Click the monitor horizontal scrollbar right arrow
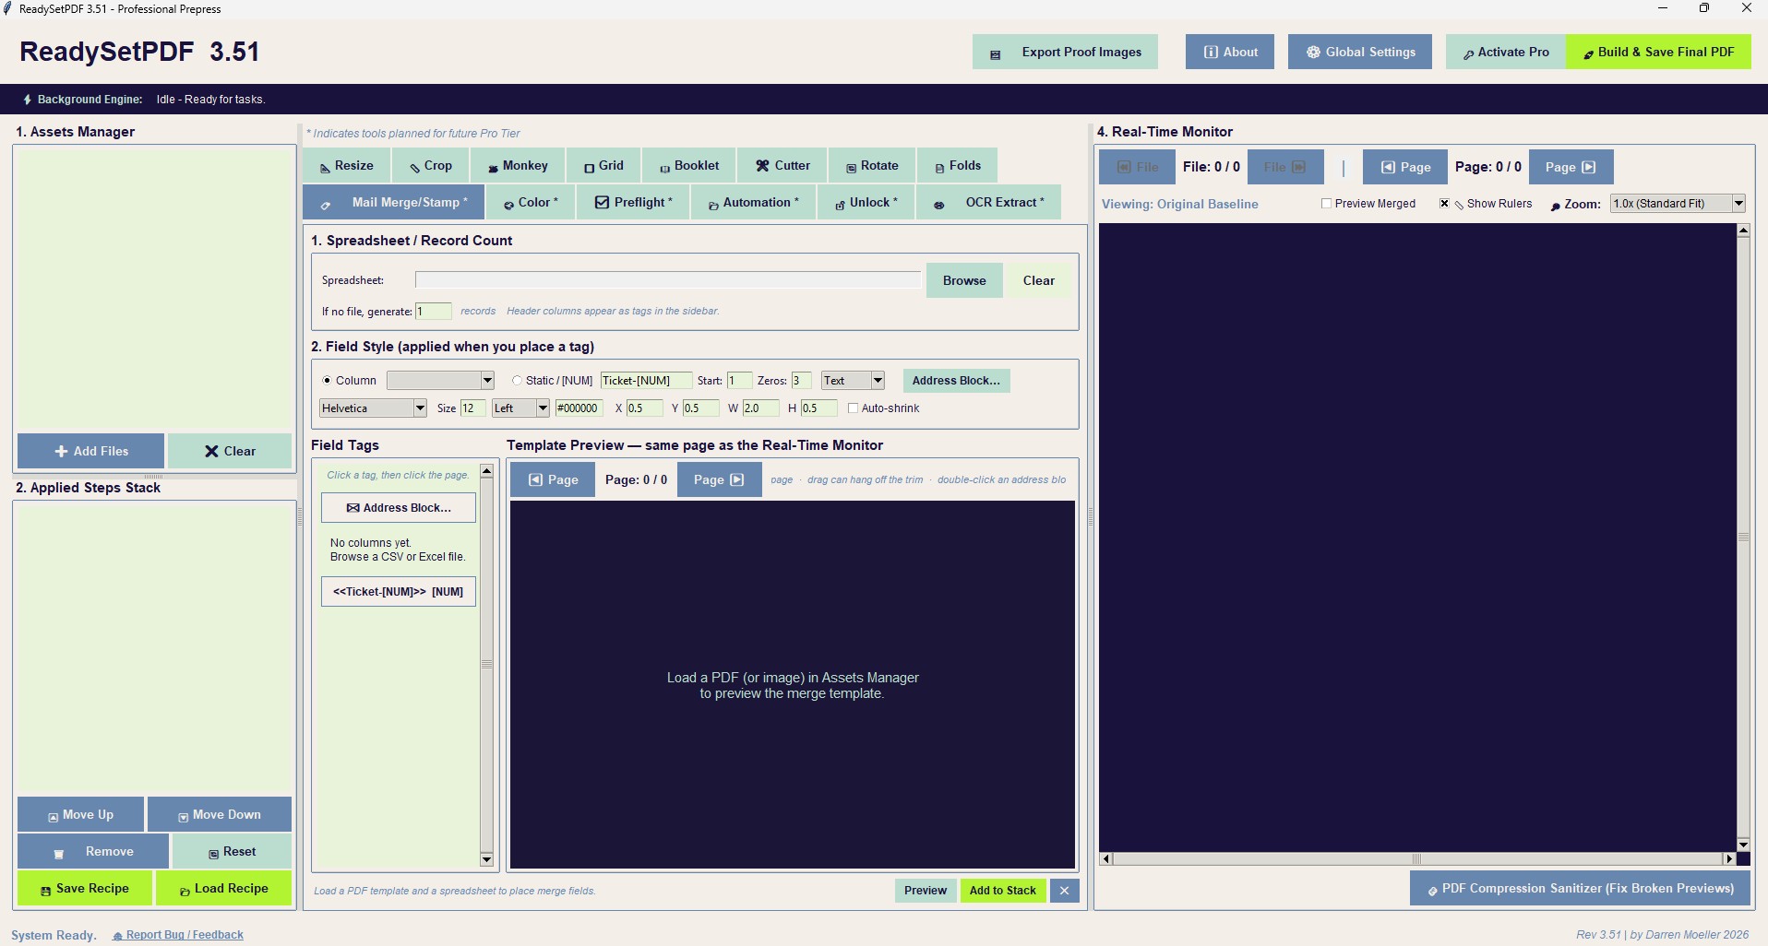This screenshot has width=1768, height=946. click(x=1729, y=858)
